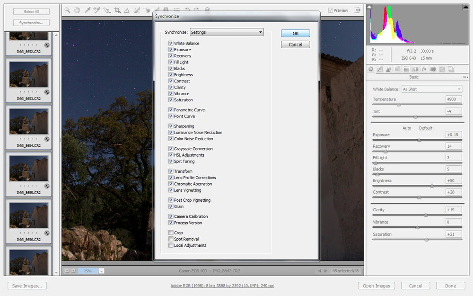Uncheck the White Balance checkbox
This screenshot has height=296, width=473.
pos(171,43)
